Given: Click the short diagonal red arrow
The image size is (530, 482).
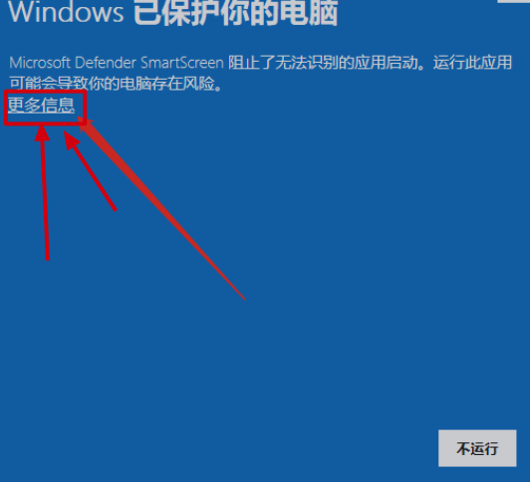Looking at the screenshot, I should click(x=91, y=171).
